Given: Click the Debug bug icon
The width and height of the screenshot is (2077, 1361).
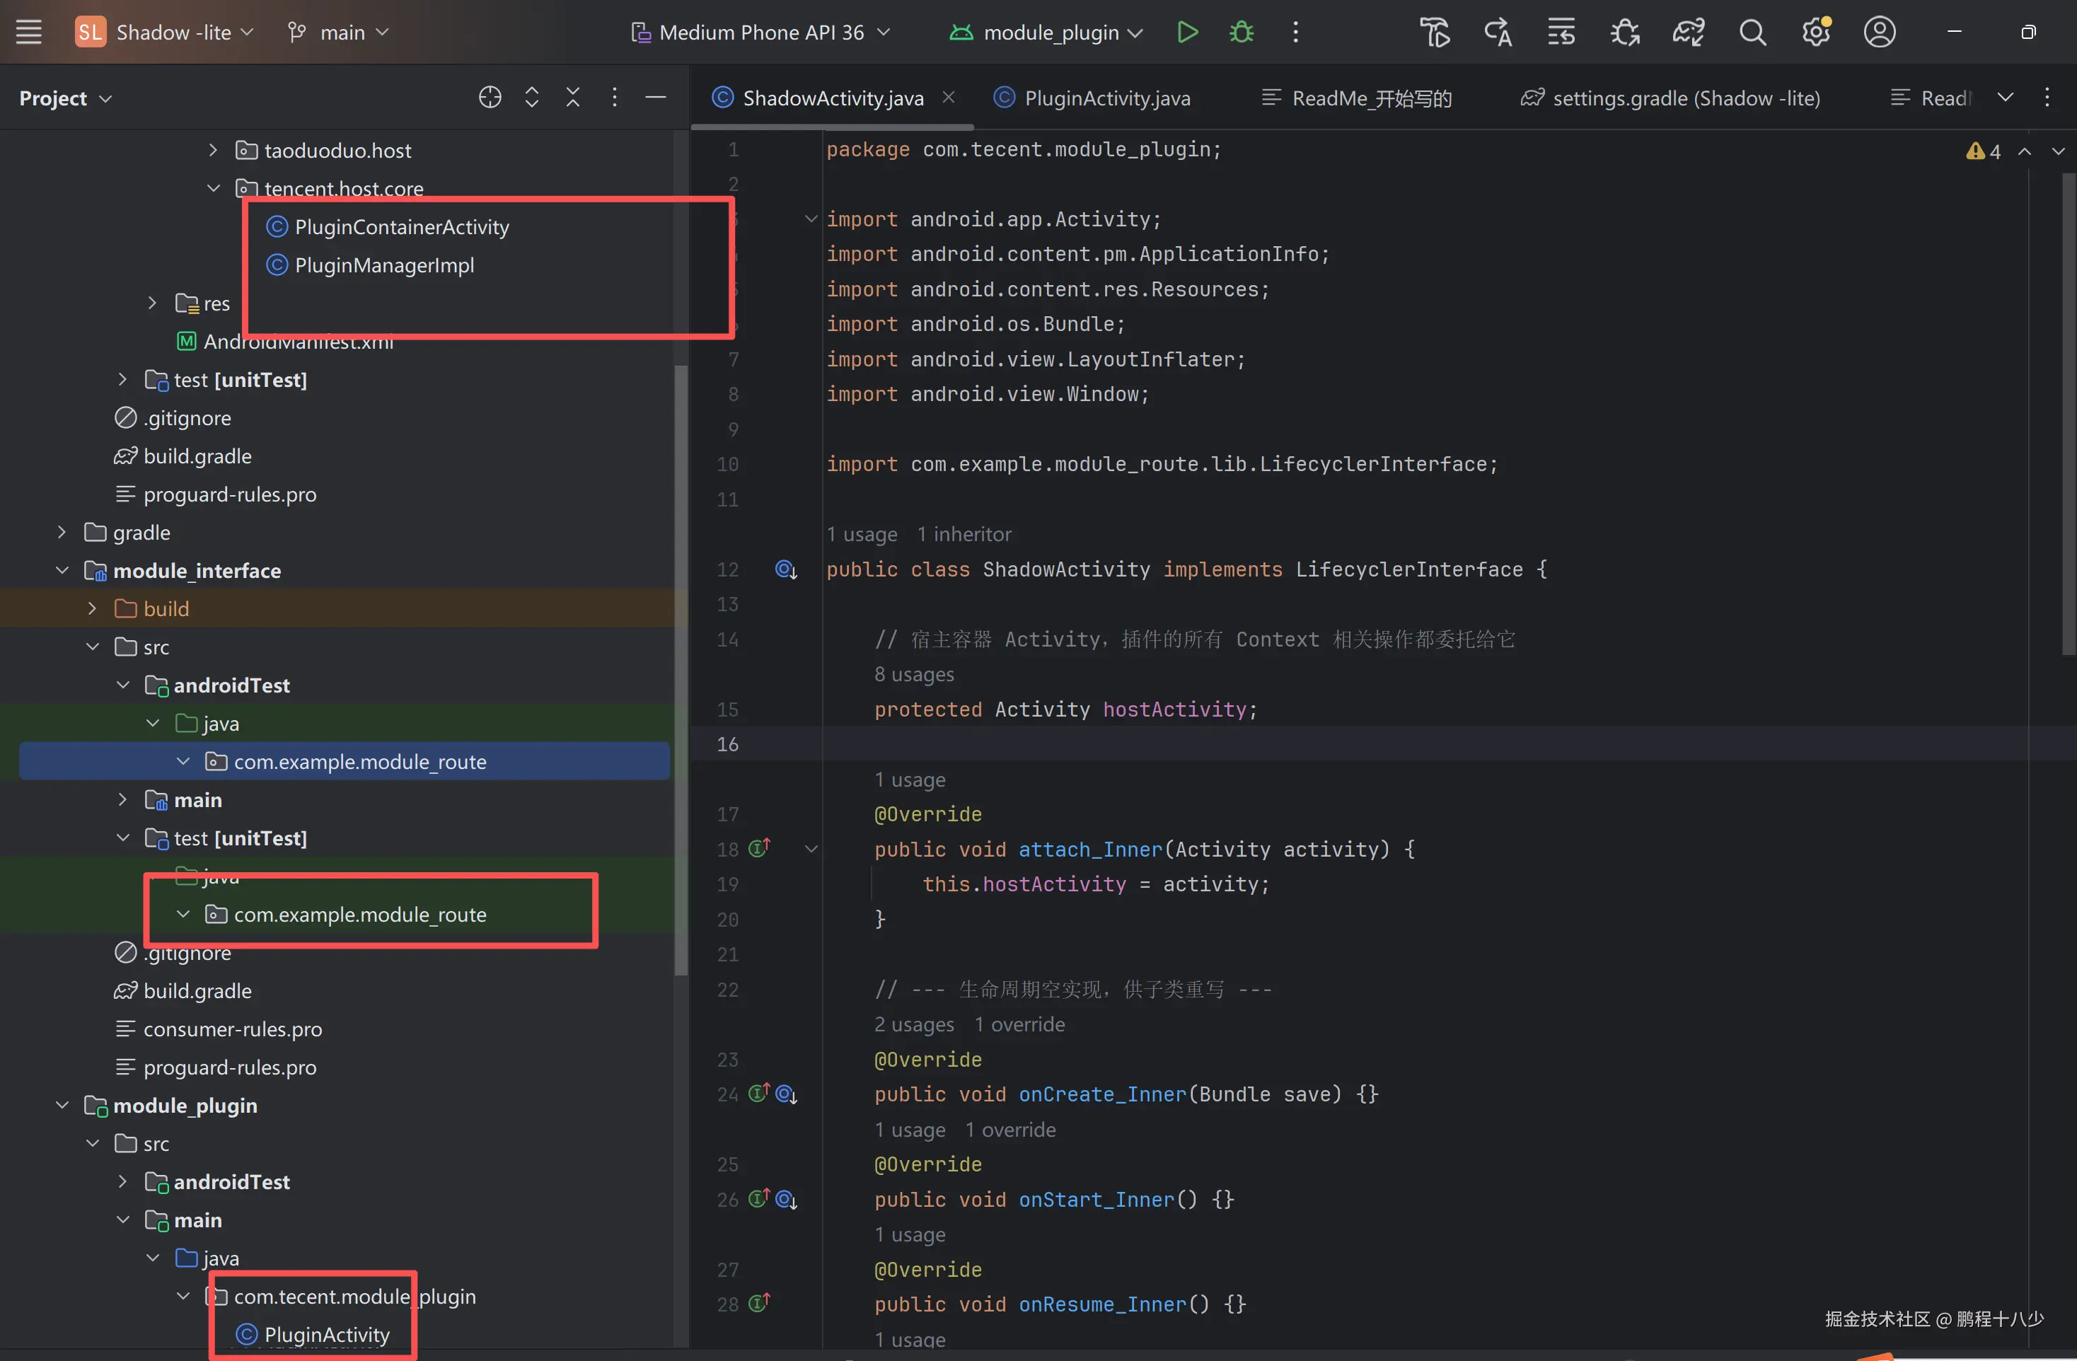Looking at the screenshot, I should coord(1241,33).
